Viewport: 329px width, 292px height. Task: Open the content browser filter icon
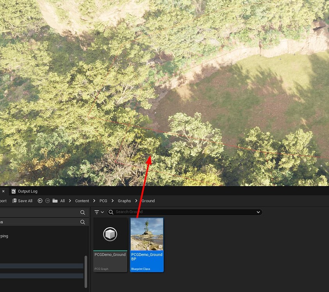pyautogui.click(x=96, y=212)
